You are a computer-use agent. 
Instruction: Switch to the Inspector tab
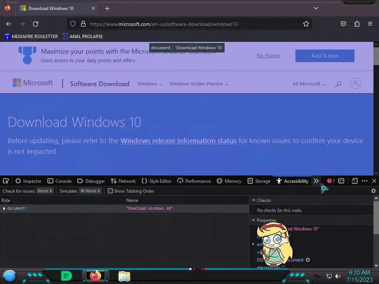pos(28,181)
